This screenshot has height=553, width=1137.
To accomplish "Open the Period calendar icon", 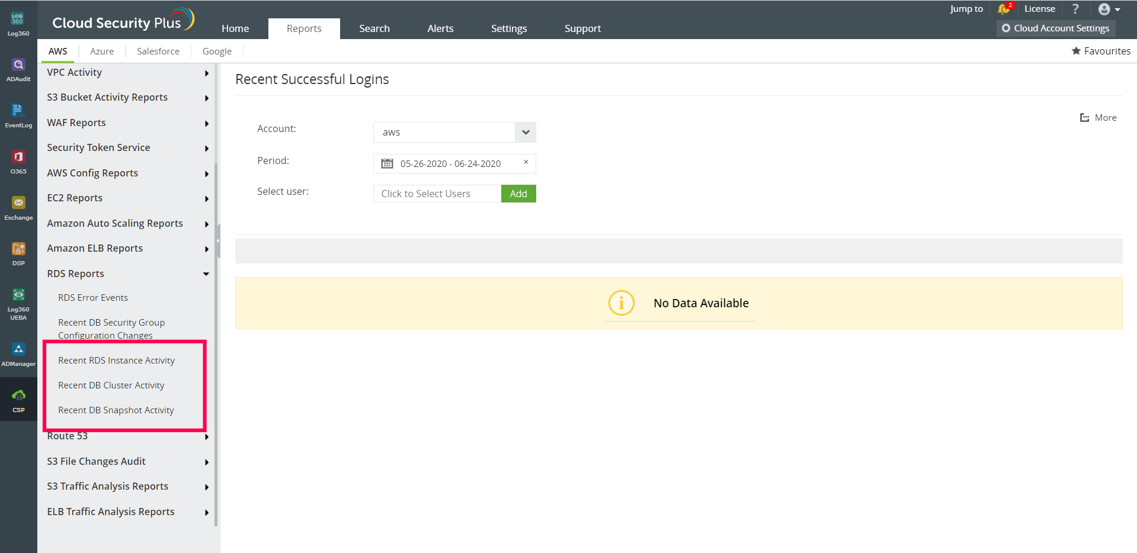I will click(x=387, y=163).
